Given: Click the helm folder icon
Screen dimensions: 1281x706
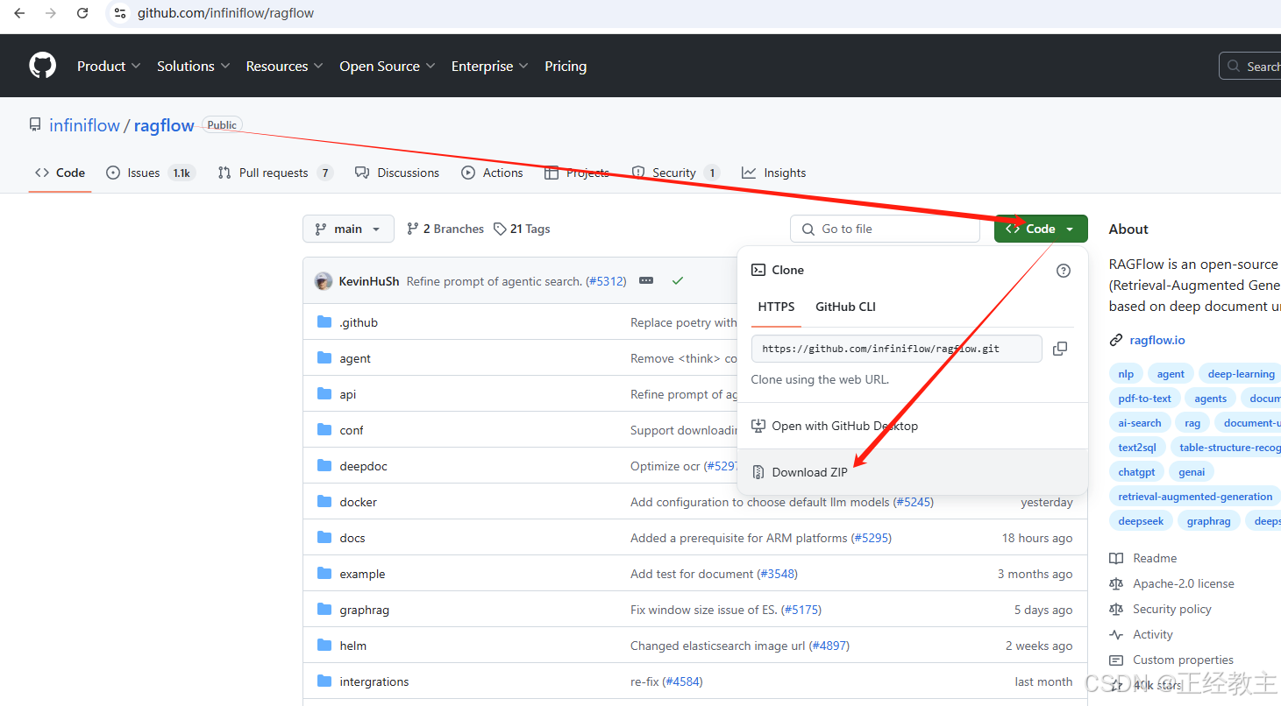Looking at the screenshot, I should click(324, 646).
